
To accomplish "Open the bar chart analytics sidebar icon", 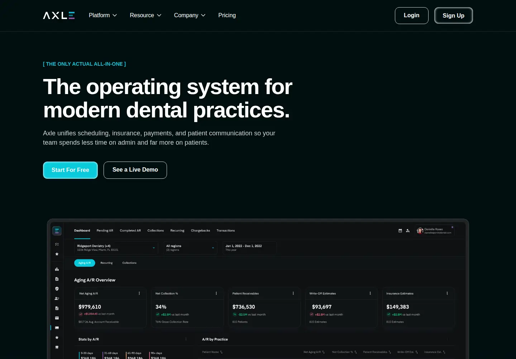I will click(57, 269).
